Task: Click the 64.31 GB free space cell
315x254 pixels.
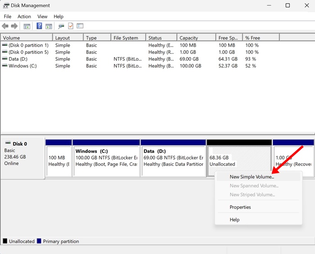Action: point(228,59)
